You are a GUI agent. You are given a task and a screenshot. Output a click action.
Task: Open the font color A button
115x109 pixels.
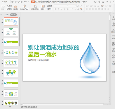coord(68,9)
